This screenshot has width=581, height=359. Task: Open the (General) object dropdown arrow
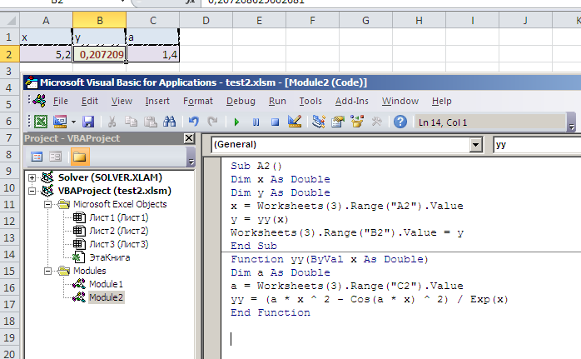click(x=475, y=145)
